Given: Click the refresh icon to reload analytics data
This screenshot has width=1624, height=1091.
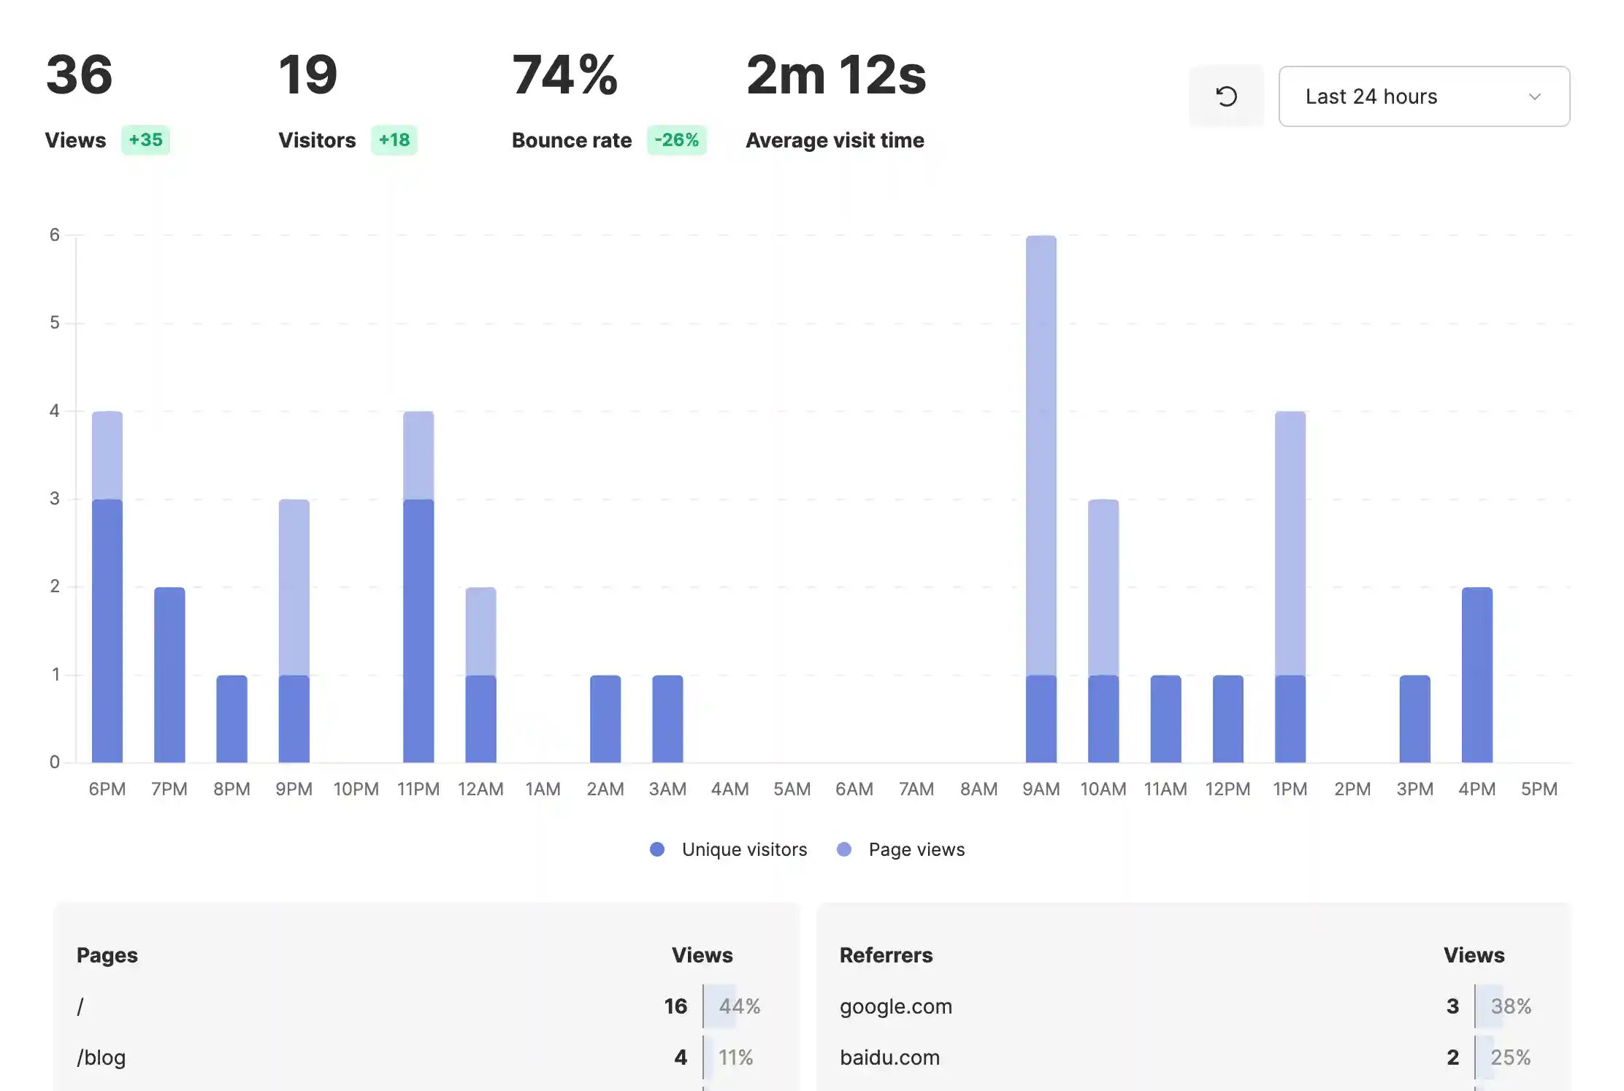Looking at the screenshot, I should (1226, 96).
